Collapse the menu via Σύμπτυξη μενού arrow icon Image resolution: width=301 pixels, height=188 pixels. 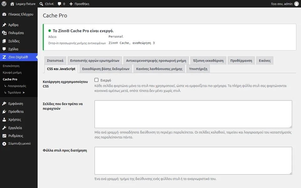4,144
